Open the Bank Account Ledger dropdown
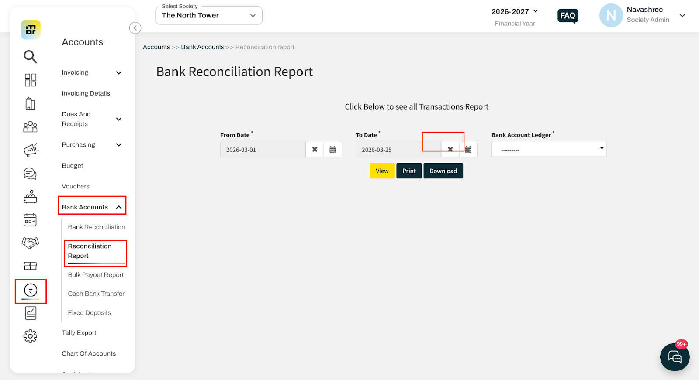Screen dimensions: 699x380 (x=549, y=150)
